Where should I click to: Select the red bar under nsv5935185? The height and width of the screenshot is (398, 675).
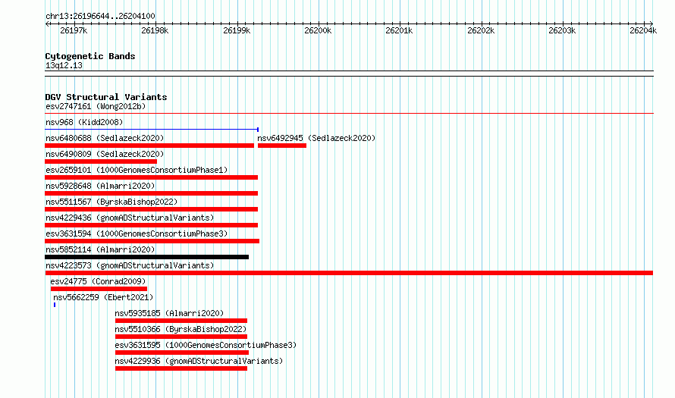[x=181, y=321]
